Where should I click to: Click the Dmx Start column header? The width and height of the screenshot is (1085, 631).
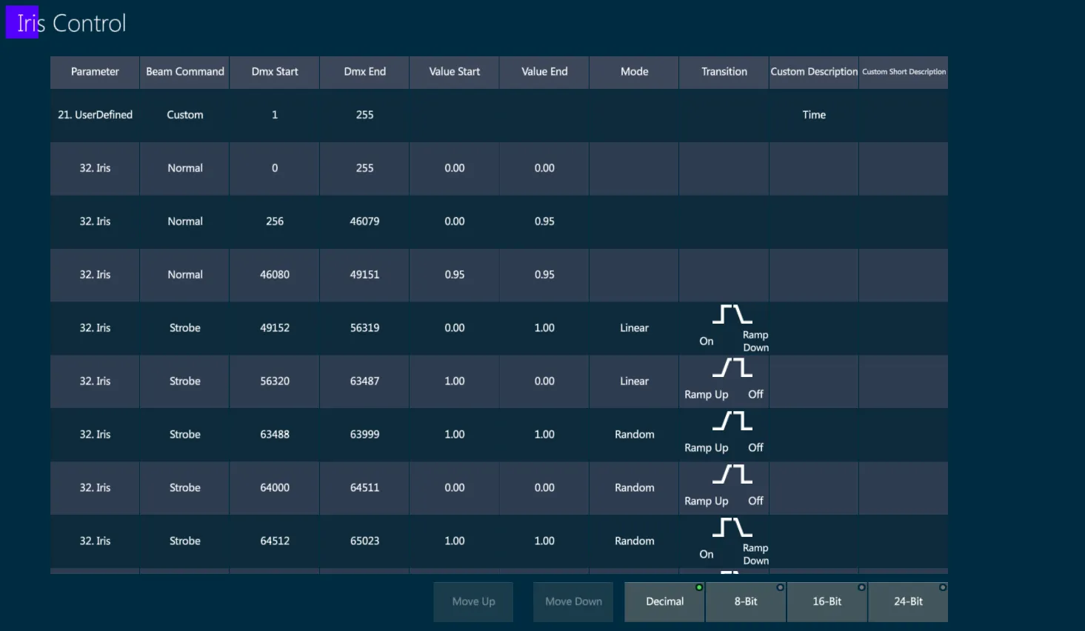275,72
